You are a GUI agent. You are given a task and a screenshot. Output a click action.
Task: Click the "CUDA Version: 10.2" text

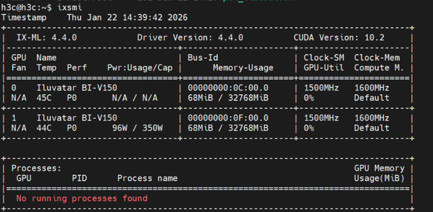(339, 37)
